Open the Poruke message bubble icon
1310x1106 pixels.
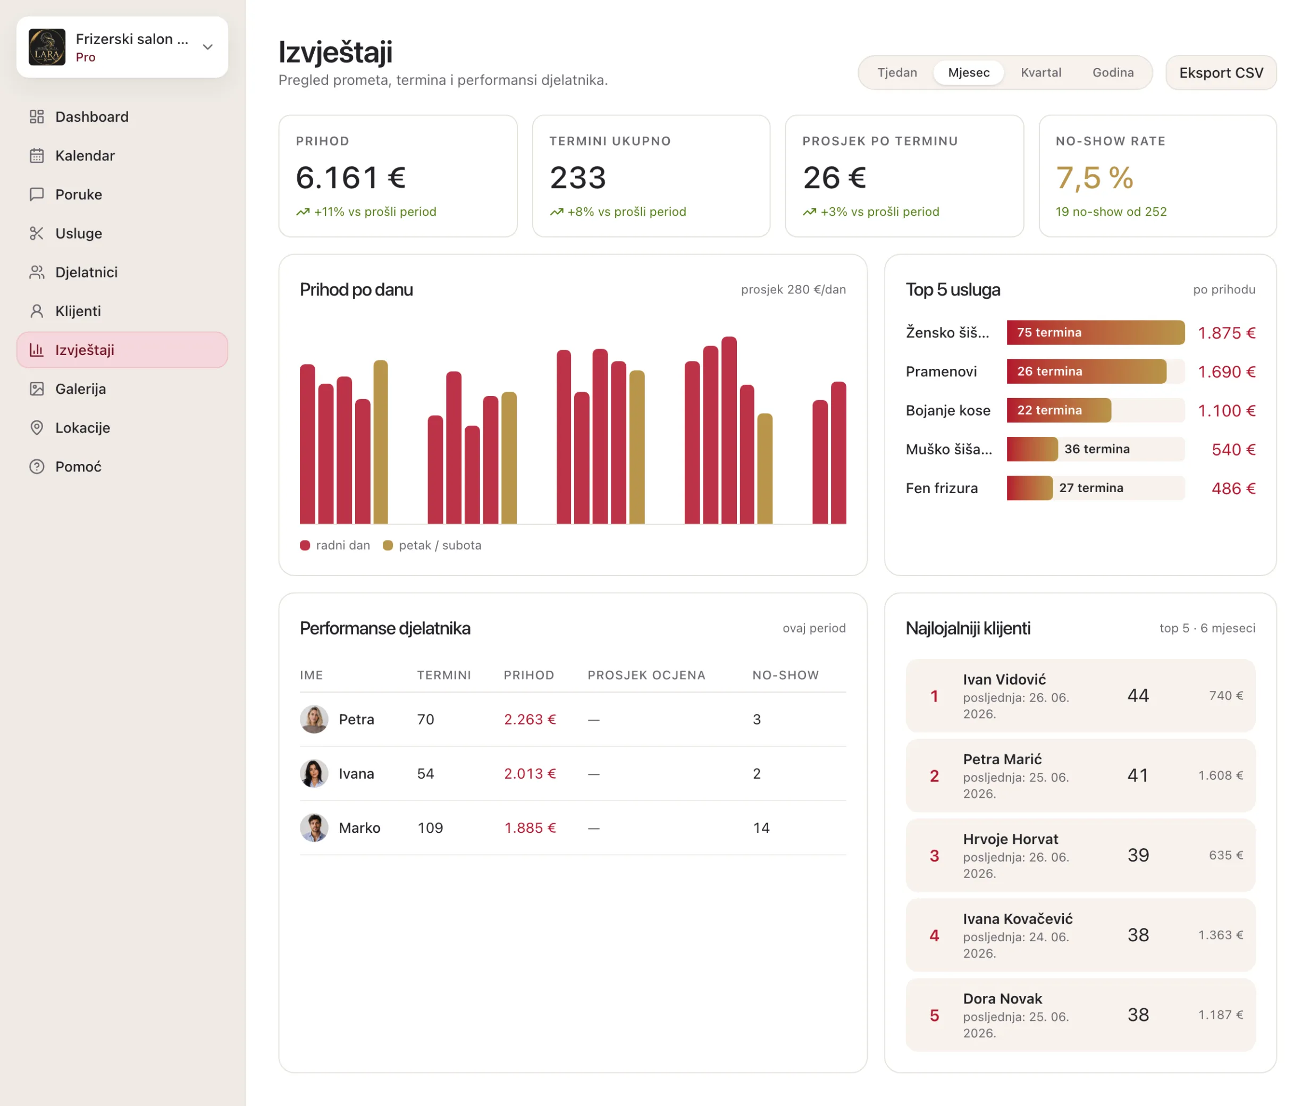coord(37,195)
